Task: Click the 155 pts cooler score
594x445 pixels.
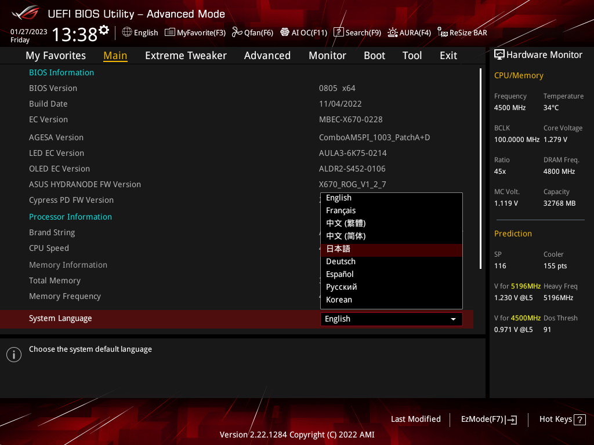Action: point(555,266)
